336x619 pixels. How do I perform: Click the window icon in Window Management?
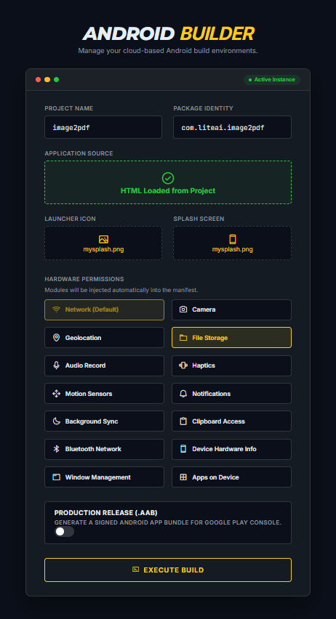click(56, 477)
